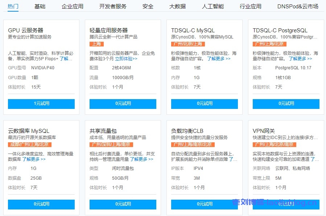The image size is (326, 216).
Task: Select the 开发者服务 tab
Action: (113, 6)
